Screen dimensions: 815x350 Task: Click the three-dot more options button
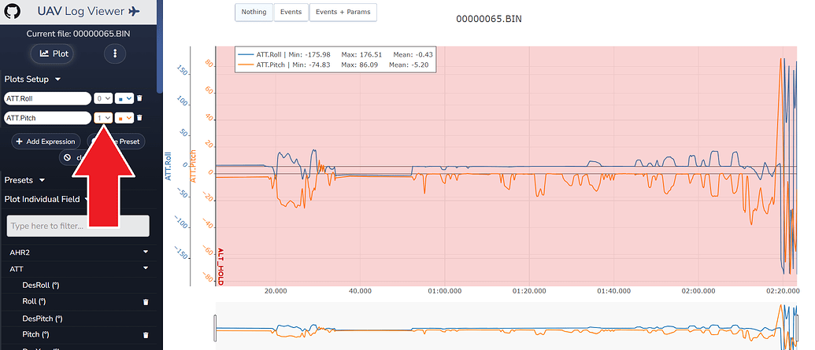click(115, 53)
